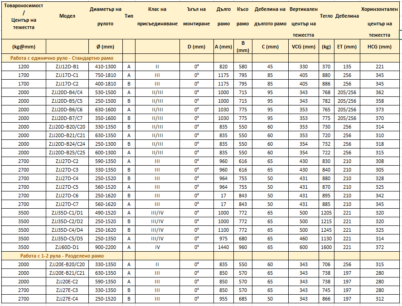Image resolution: width=402 pixels, height=306 pixels.
Task: Click the ZJJ35D-C5/D5 model cell
Action: pos(67,239)
